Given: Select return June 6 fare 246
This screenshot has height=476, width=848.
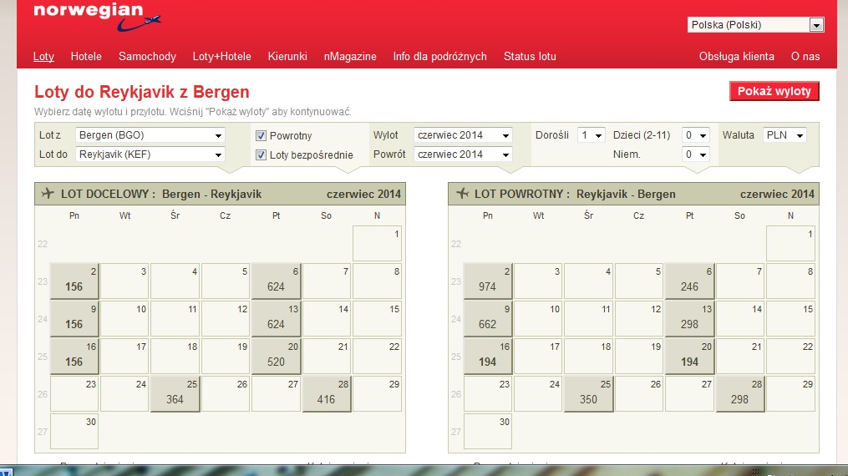Looking at the screenshot, I should point(689,281).
